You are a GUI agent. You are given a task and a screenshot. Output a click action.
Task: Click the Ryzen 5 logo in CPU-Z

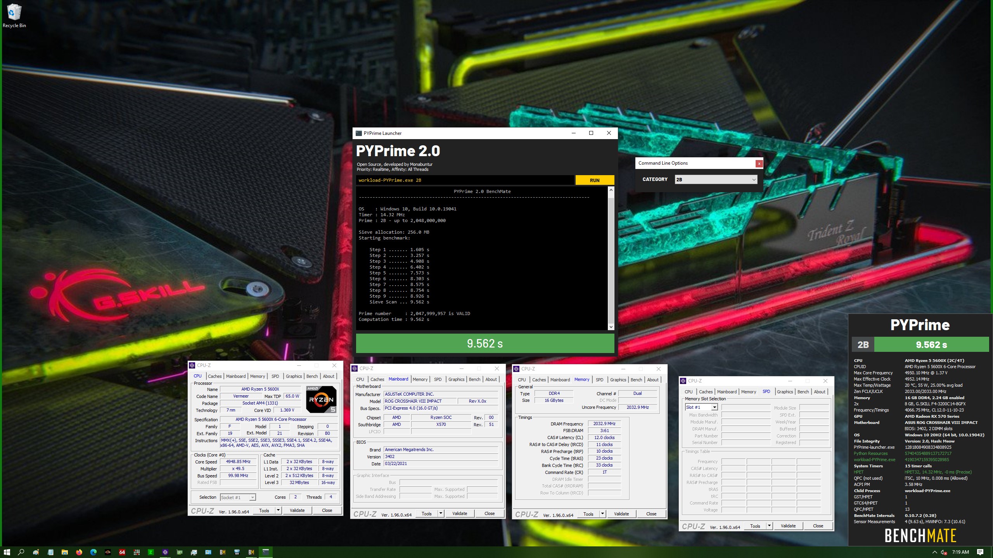click(321, 399)
